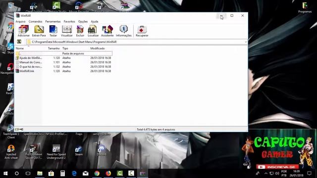317x178 pixels.
Task: Select Injected Anti-cheat desktop icon
Action: [11, 152]
